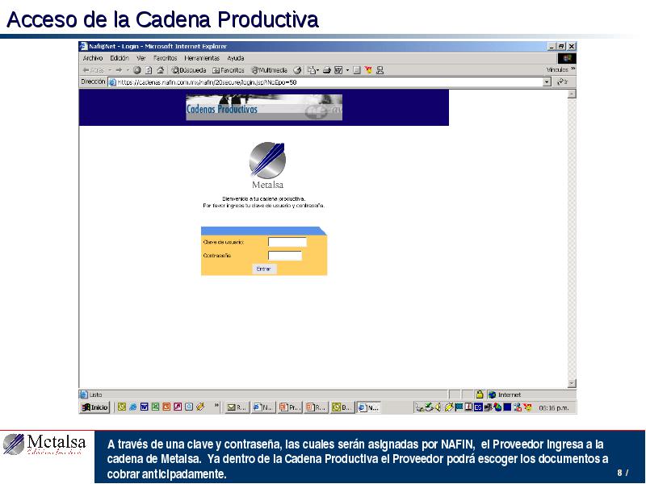Open the dropdown arrow beside the Word edit icon
Screen dimensions: 646x484
tap(347, 70)
